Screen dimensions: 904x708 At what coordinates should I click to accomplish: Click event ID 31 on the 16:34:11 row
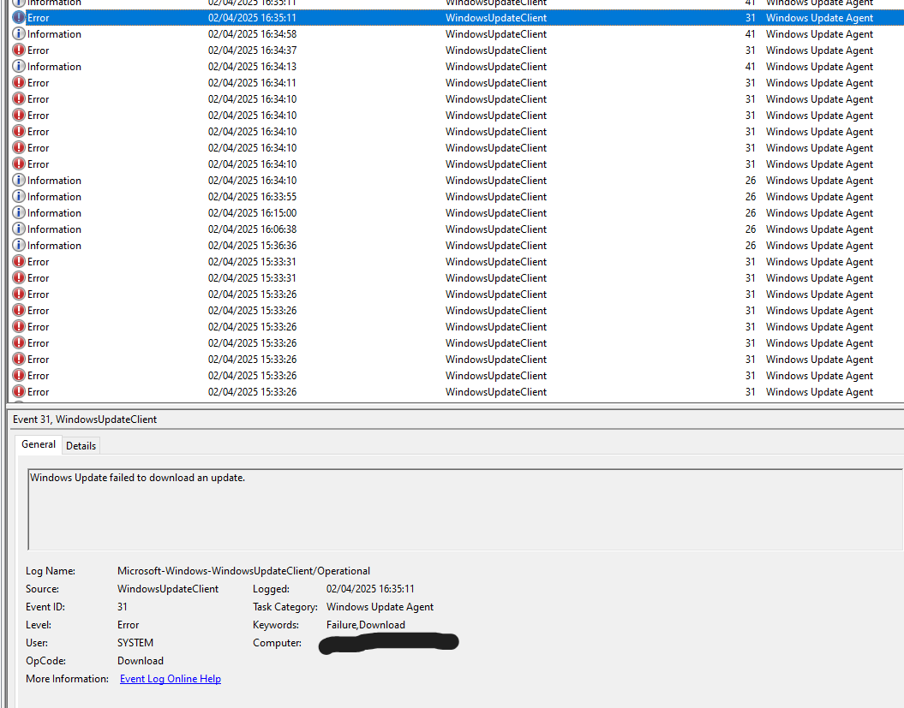(x=750, y=82)
